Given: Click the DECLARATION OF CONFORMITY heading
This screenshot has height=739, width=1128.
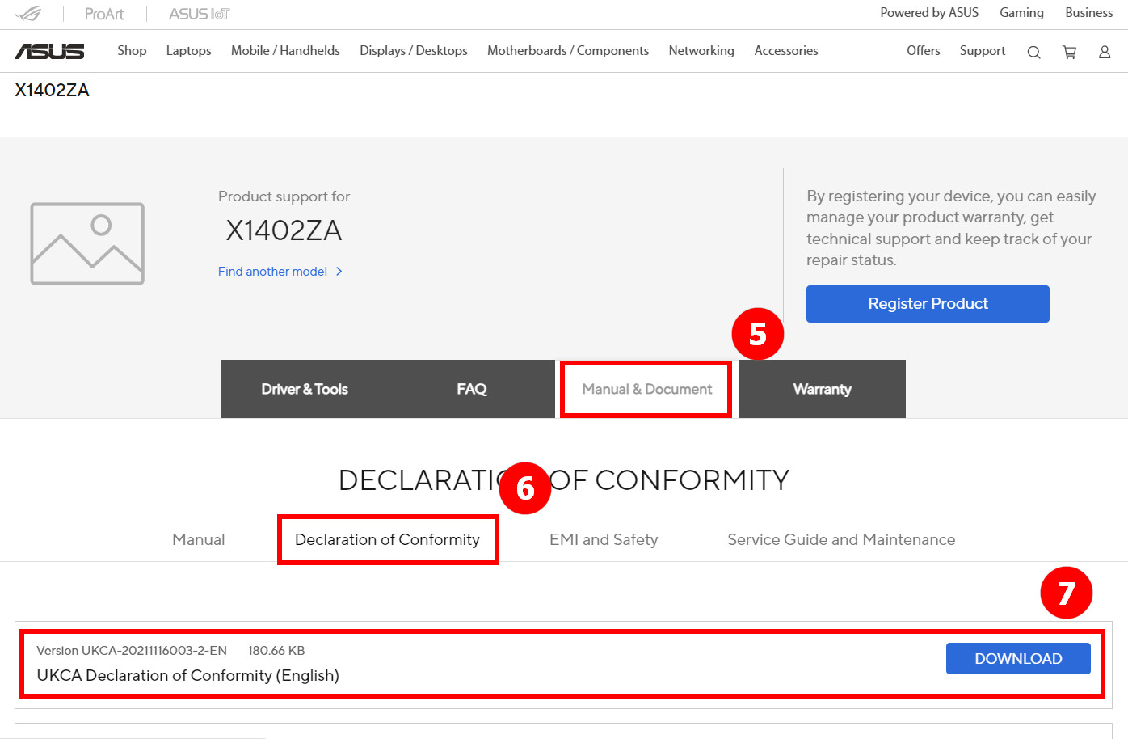Looking at the screenshot, I should [x=564, y=480].
